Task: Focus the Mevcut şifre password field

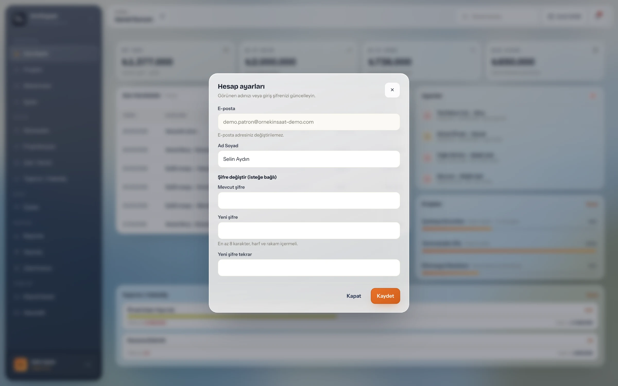Action: (309, 200)
